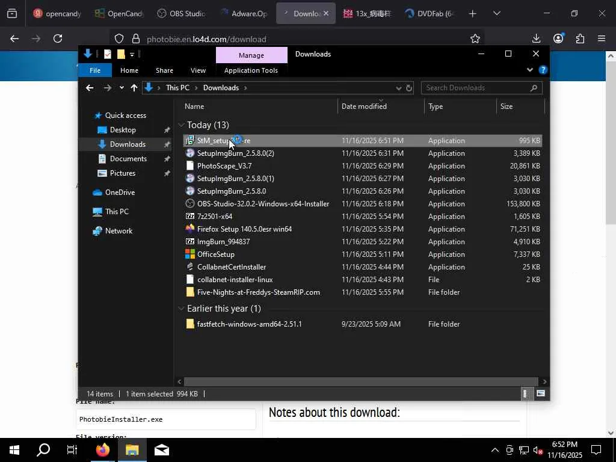The image size is (616, 462).
Task: Reload the lo4d download page
Action: (x=58, y=38)
